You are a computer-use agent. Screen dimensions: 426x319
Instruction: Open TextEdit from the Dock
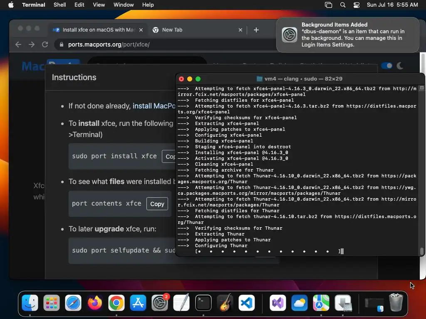click(x=181, y=303)
